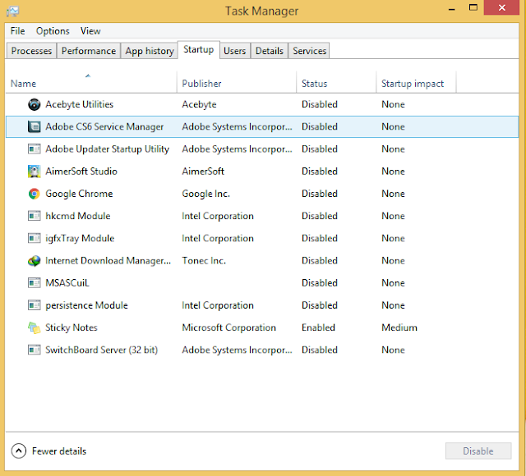This screenshot has height=476, width=526.
Task: Click the Task Manager title bar icon
Action: [x=12, y=11]
